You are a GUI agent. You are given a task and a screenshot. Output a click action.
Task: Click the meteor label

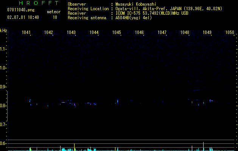click(54, 12)
